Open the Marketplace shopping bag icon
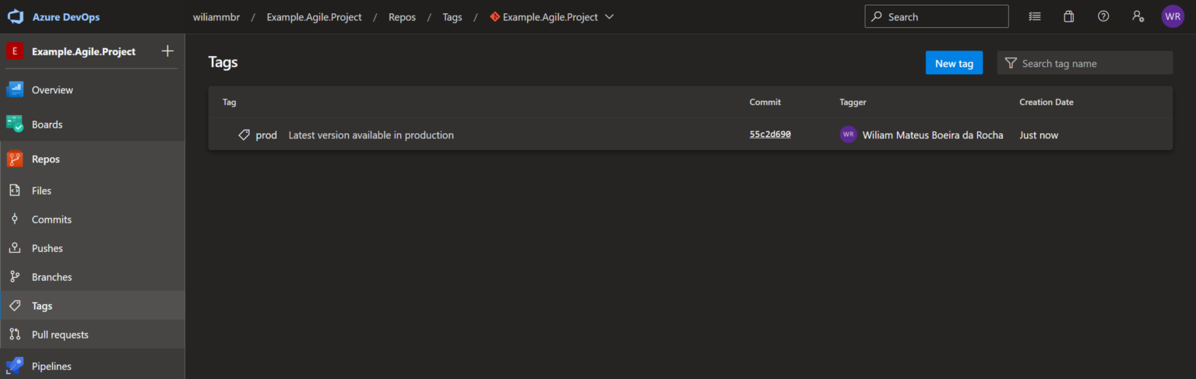Viewport: 1196px width, 379px height. [1069, 16]
